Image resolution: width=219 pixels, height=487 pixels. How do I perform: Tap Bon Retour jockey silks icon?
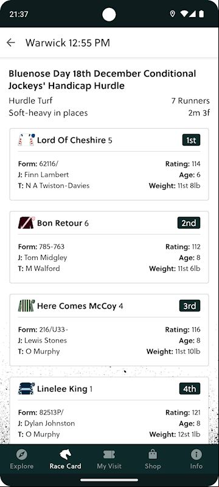click(26, 222)
